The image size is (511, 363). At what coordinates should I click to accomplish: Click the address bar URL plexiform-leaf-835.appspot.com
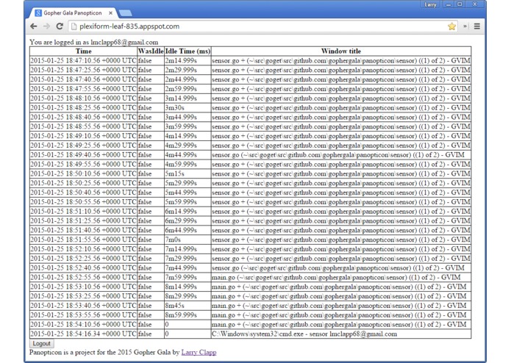[129, 26]
